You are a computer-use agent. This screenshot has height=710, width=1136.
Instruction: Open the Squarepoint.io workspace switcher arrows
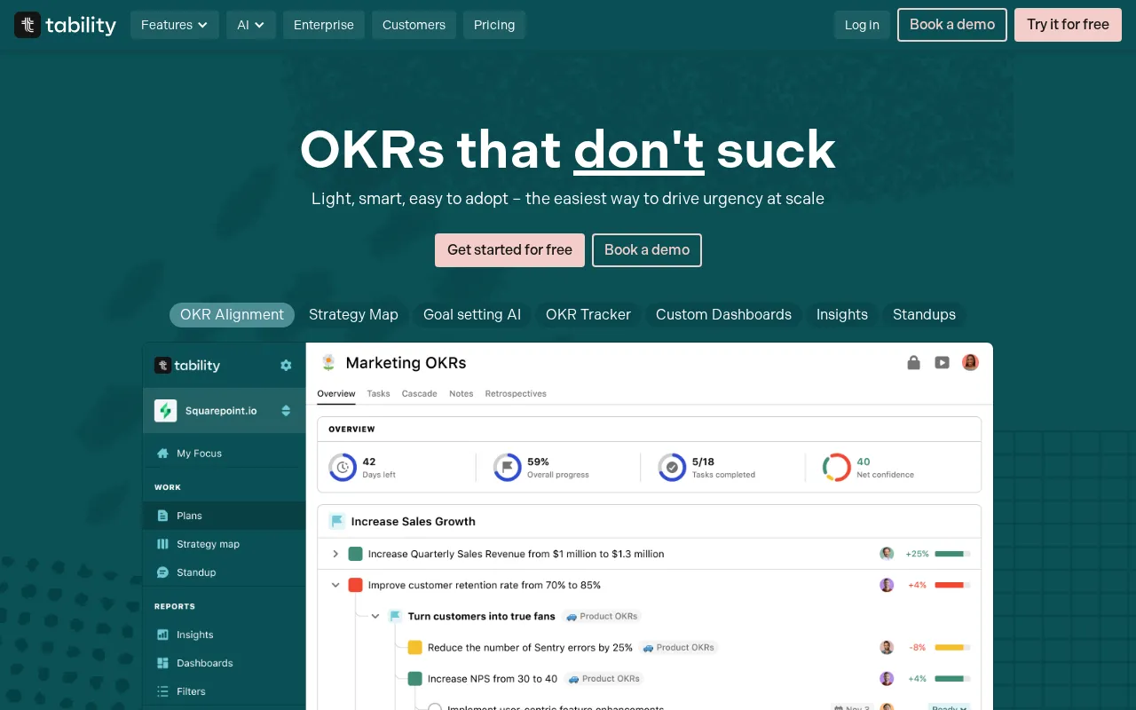coord(286,411)
